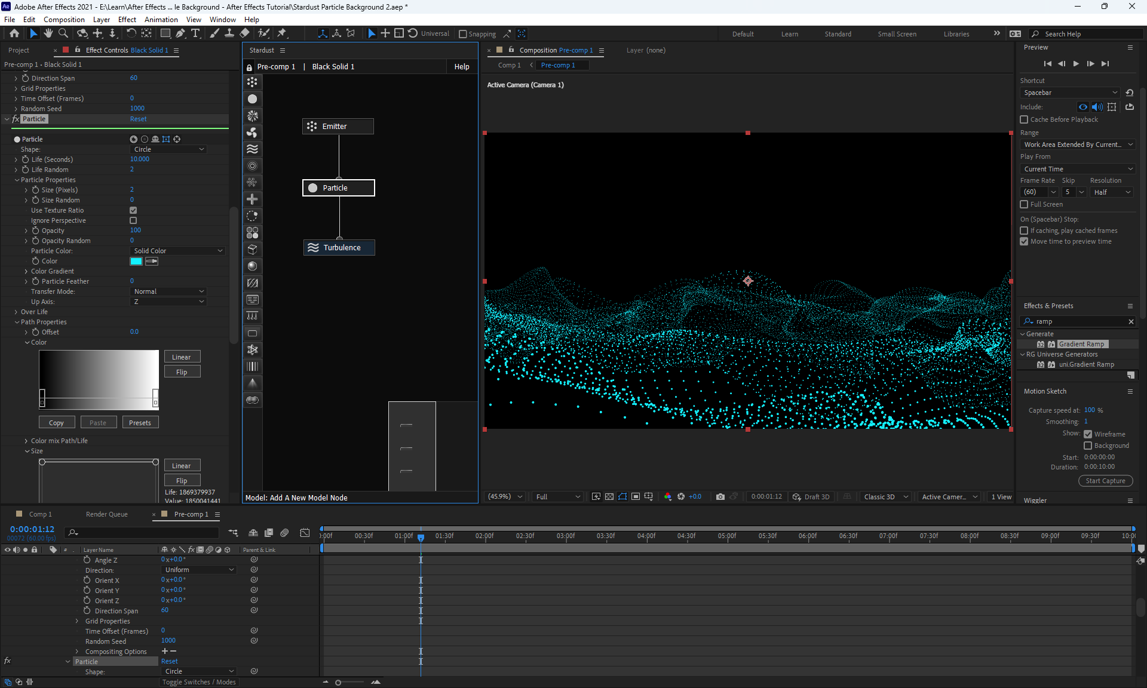
Task: Select the Zoom tool
Action: click(x=63, y=33)
